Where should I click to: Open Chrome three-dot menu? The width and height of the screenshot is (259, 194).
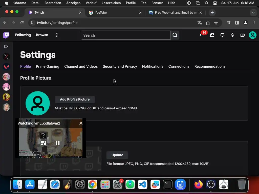[254, 23]
